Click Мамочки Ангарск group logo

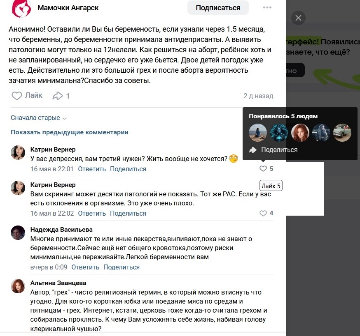(21, 8)
